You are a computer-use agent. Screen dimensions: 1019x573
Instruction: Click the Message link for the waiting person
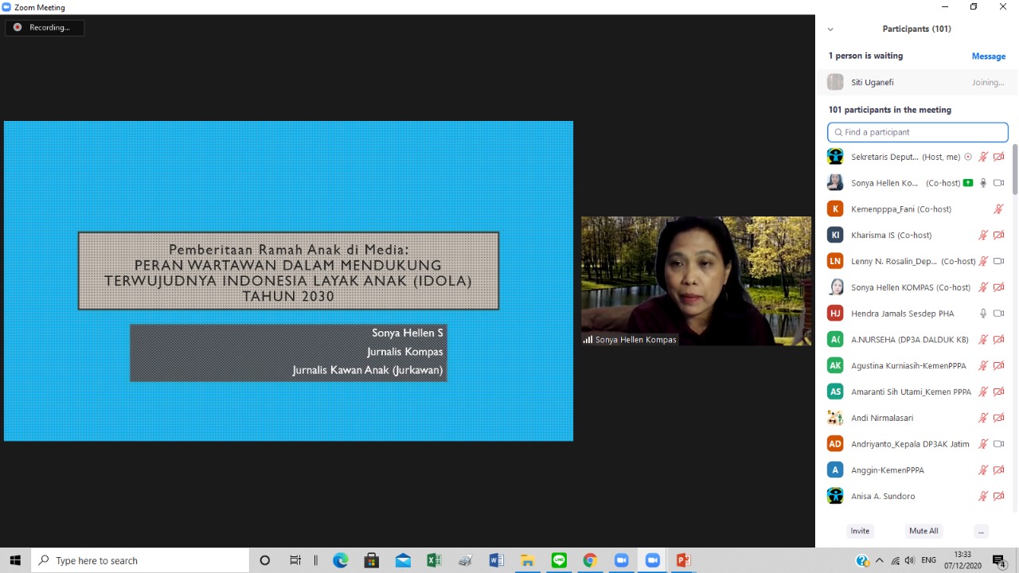pyautogui.click(x=988, y=57)
